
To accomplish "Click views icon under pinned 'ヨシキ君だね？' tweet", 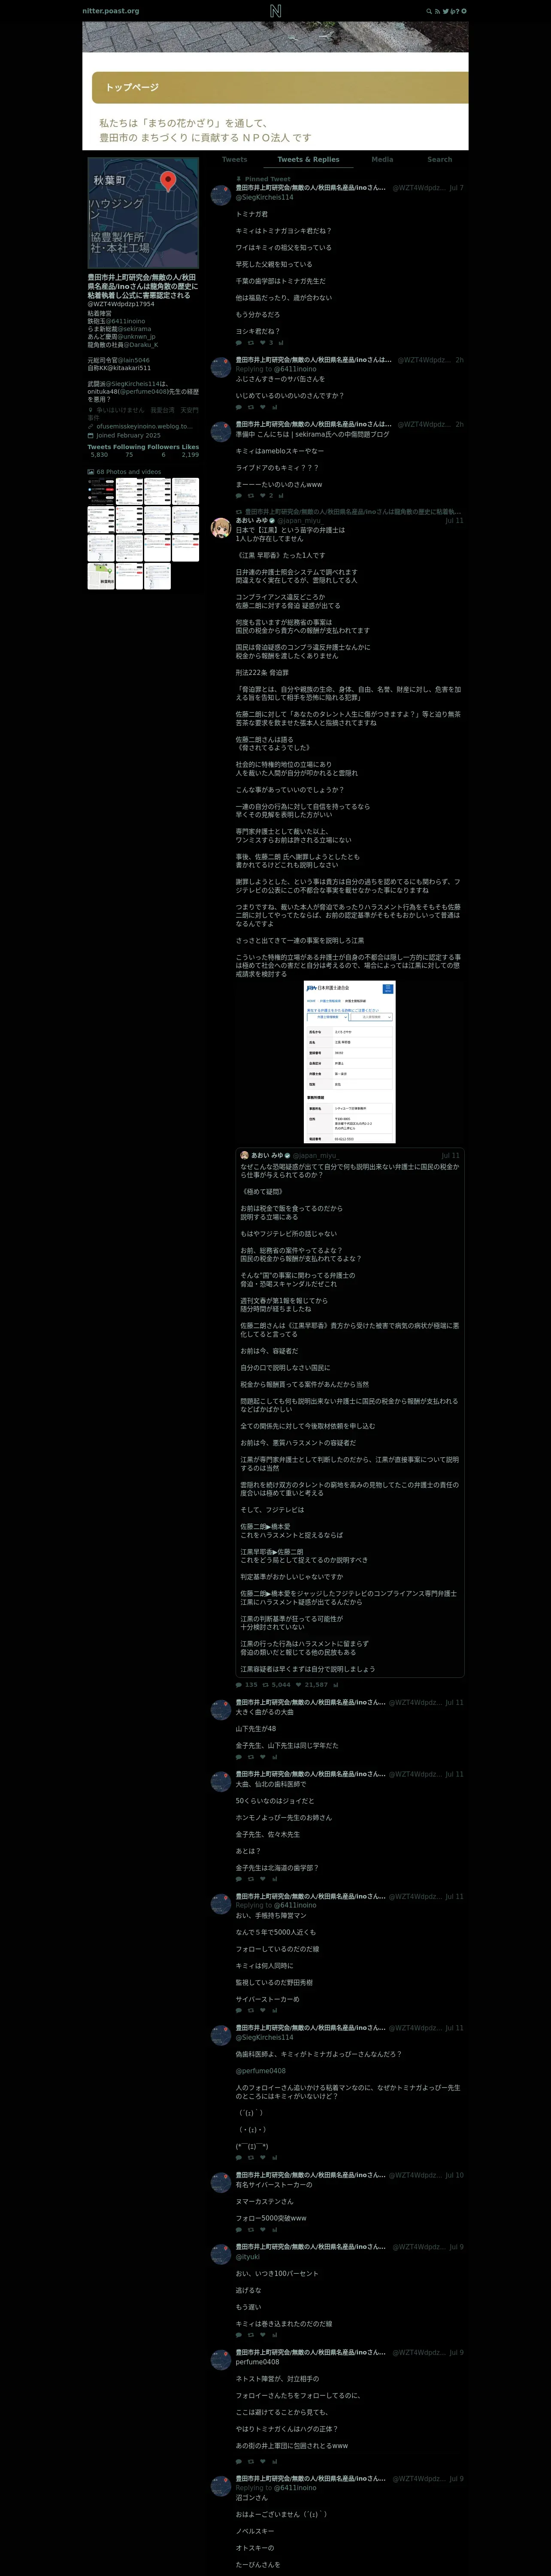I will coord(281,343).
